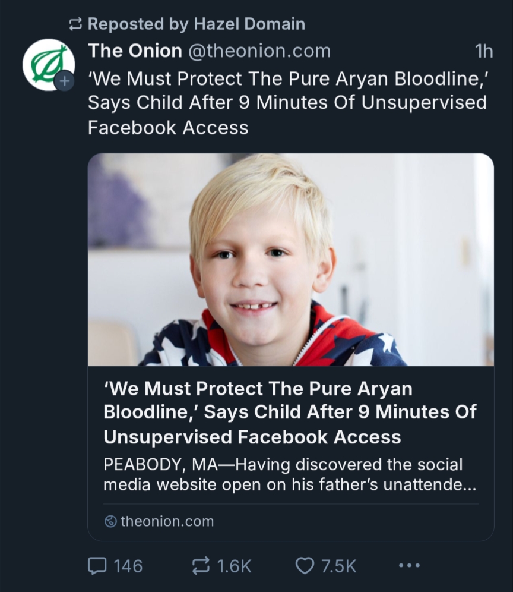Click The Onion display name
This screenshot has height=592, width=513.
point(135,51)
